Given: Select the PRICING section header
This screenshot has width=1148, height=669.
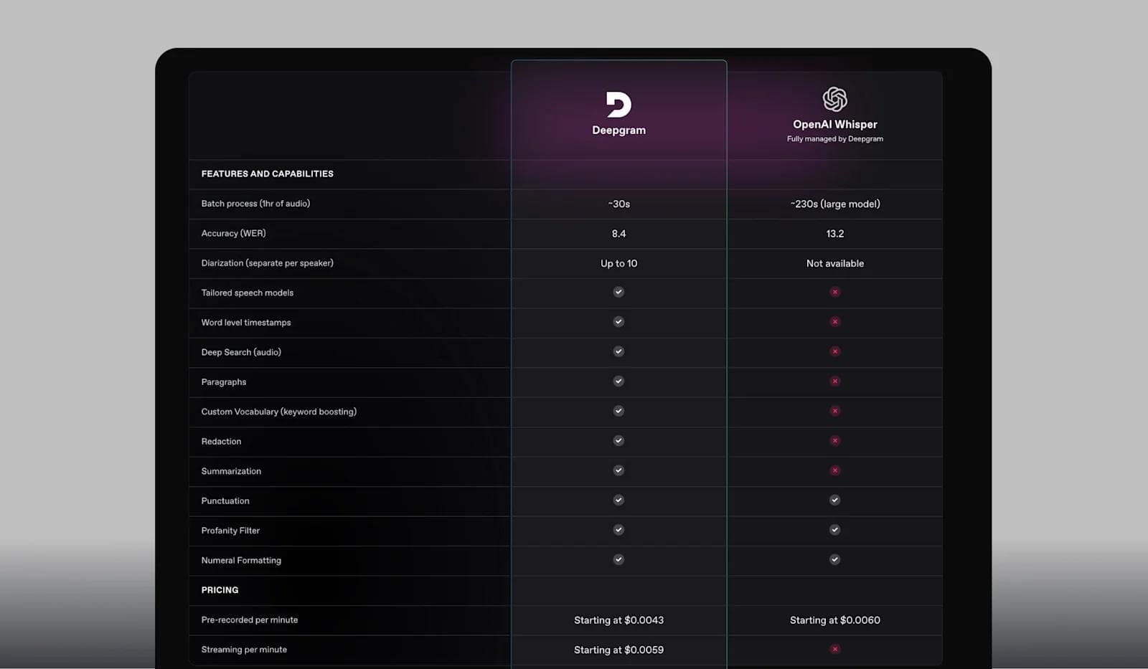Looking at the screenshot, I should pos(220,589).
